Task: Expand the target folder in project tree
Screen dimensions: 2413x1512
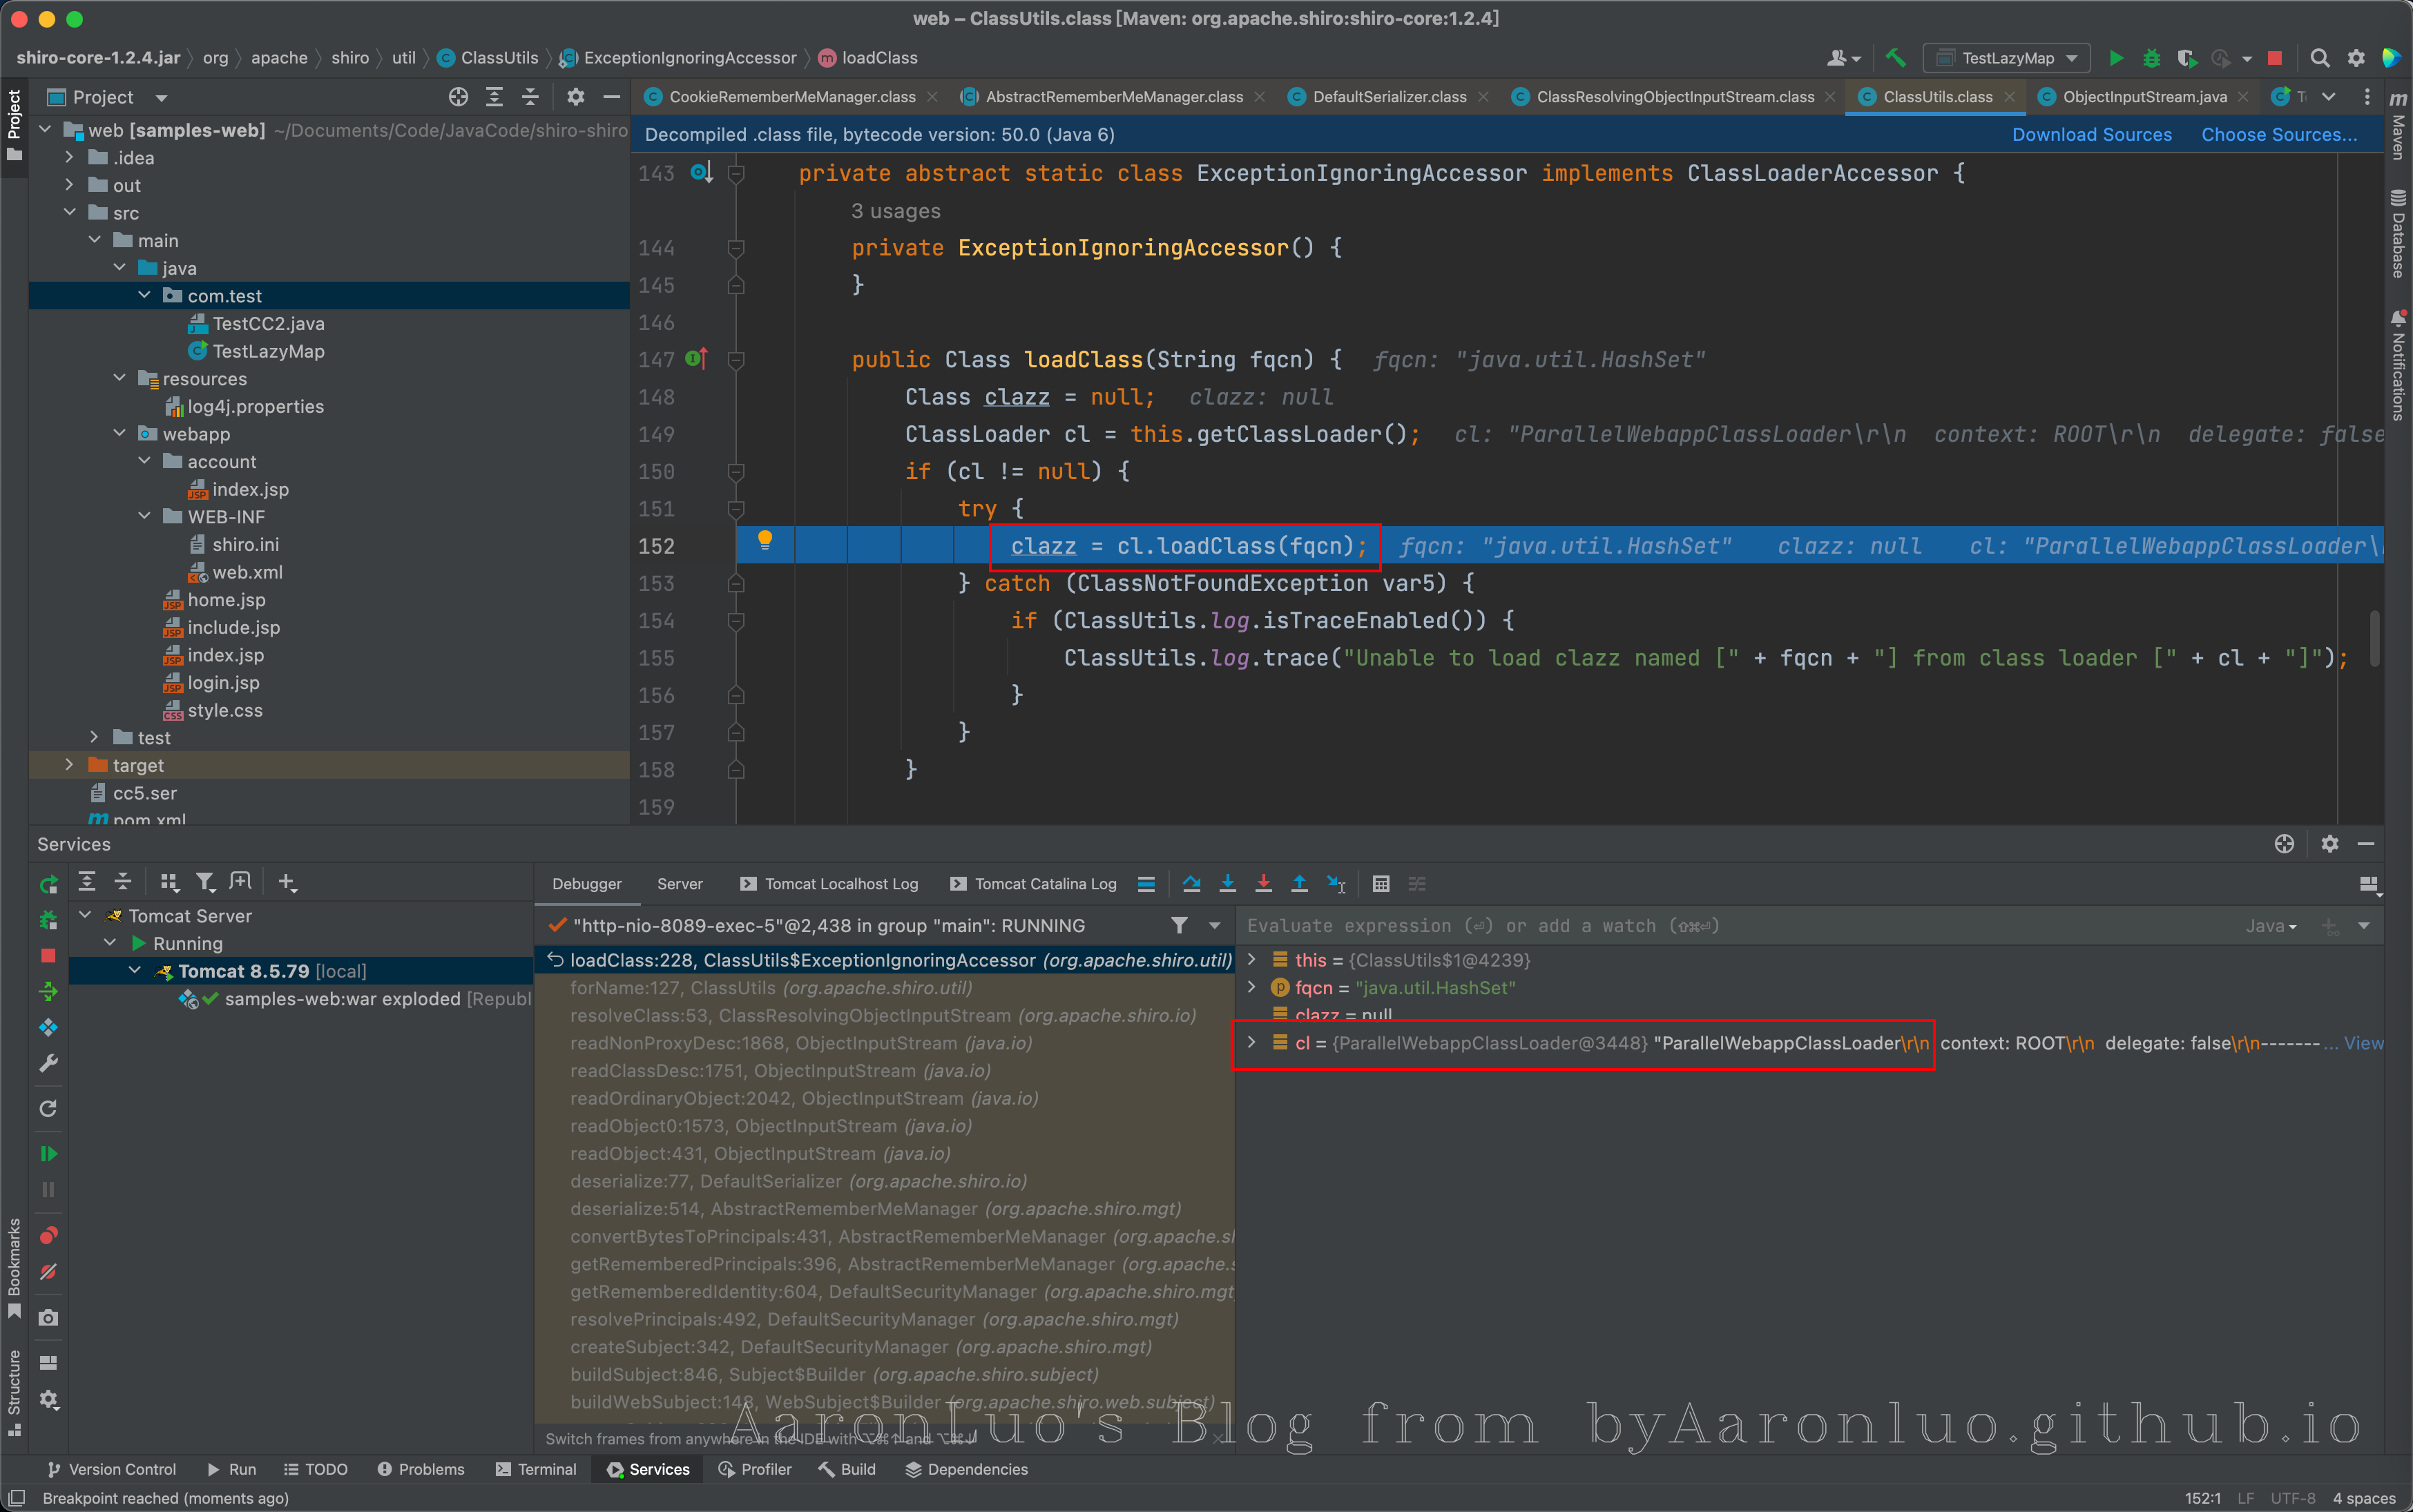Action: [69, 765]
